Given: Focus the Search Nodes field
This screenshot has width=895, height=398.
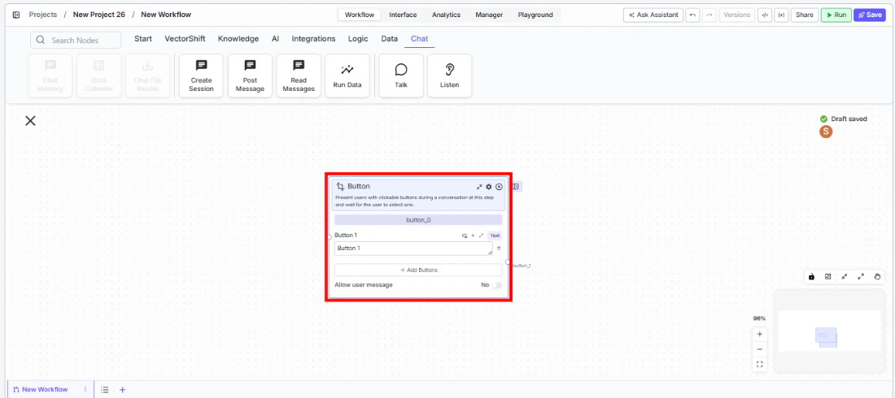Looking at the screenshot, I should [76, 40].
